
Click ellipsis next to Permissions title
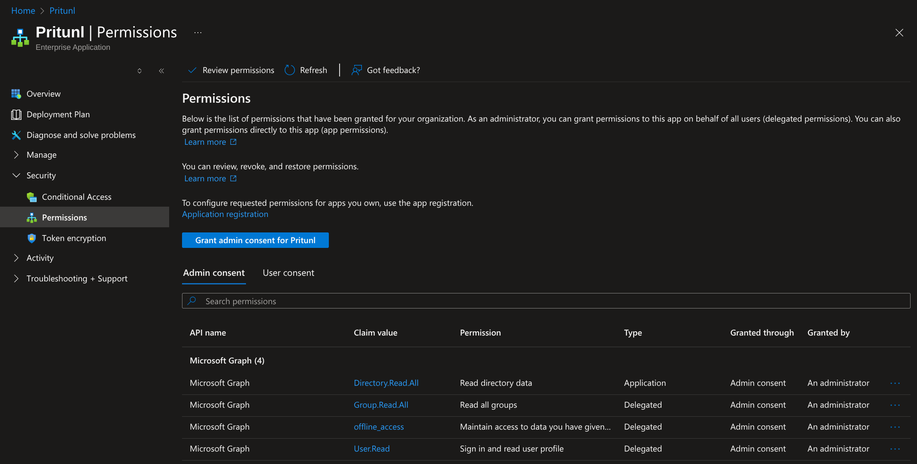[197, 33]
